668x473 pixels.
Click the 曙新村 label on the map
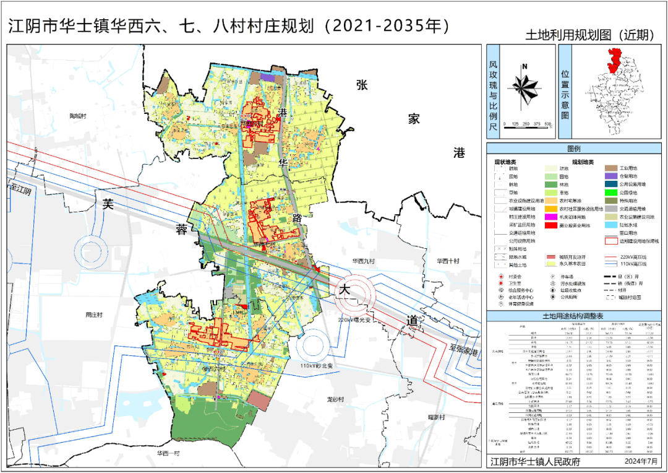[437, 417]
